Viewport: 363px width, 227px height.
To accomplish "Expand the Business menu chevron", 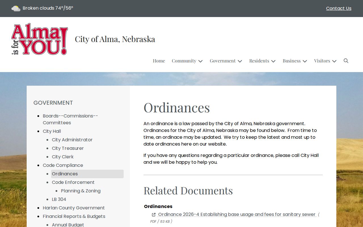I will point(305,61).
